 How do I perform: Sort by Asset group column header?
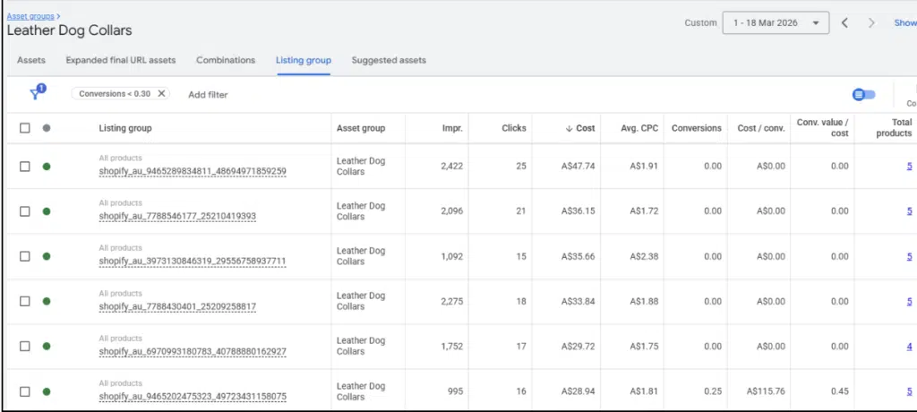361,128
